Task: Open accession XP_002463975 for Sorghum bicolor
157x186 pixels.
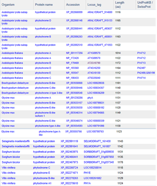Action: click(x=69, y=152)
